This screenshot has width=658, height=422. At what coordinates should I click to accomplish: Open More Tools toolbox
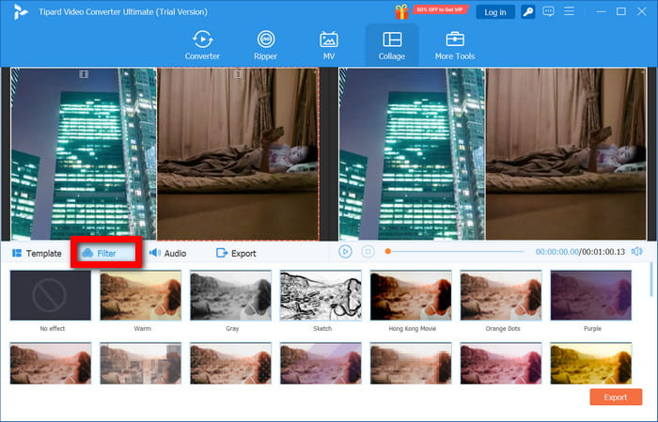point(454,45)
